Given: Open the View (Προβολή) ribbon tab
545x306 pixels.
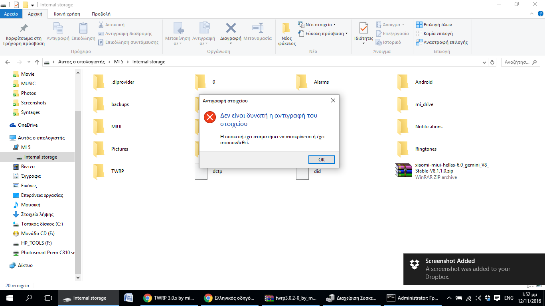Looking at the screenshot, I should [101, 14].
